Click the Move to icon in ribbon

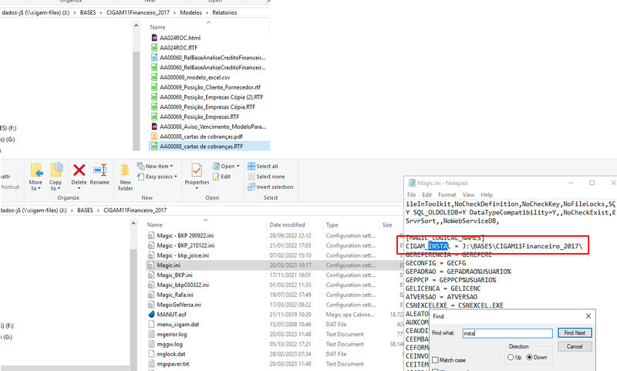(x=36, y=170)
